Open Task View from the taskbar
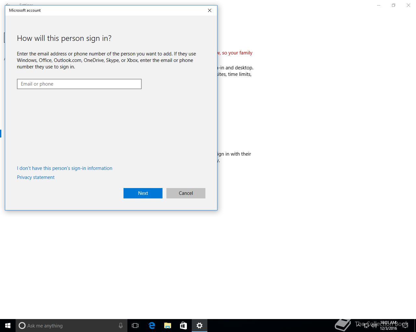 click(x=135, y=326)
